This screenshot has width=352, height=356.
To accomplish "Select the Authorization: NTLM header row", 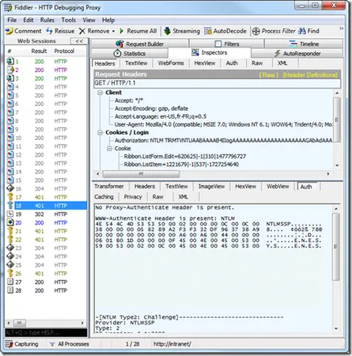I will [223, 140].
